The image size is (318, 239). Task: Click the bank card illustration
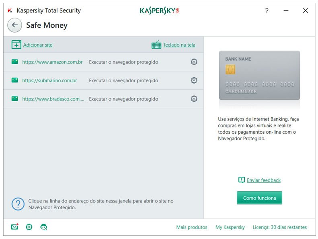coord(259,75)
